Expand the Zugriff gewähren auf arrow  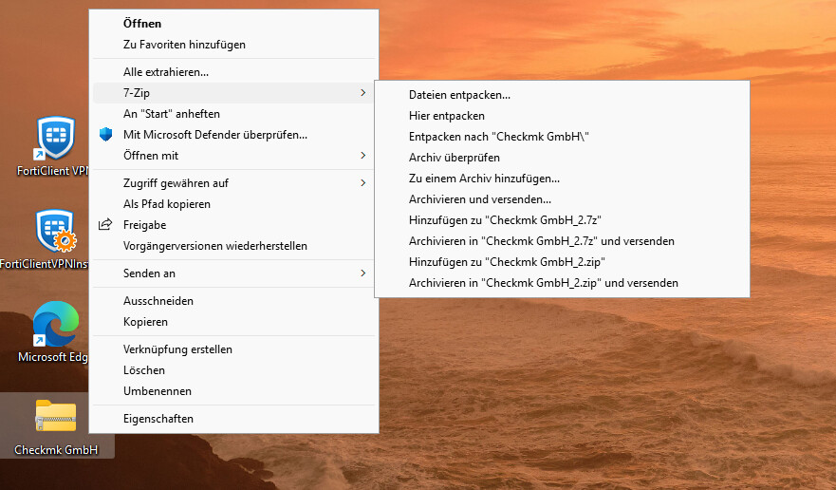click(363, 183)
